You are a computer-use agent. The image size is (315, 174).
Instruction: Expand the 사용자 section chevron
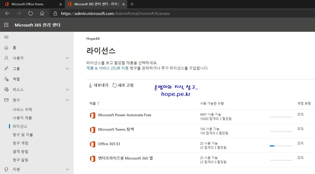[67, 58]
